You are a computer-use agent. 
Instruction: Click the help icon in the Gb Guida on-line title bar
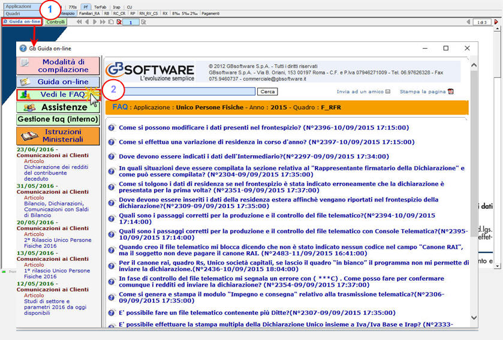pos(23,49)
